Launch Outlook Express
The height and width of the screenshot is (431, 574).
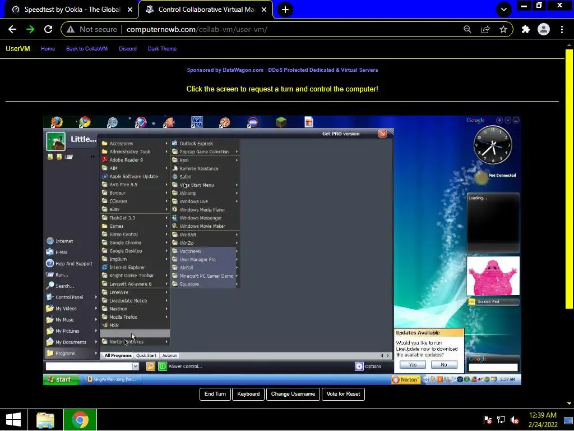[x=196, y=143]
